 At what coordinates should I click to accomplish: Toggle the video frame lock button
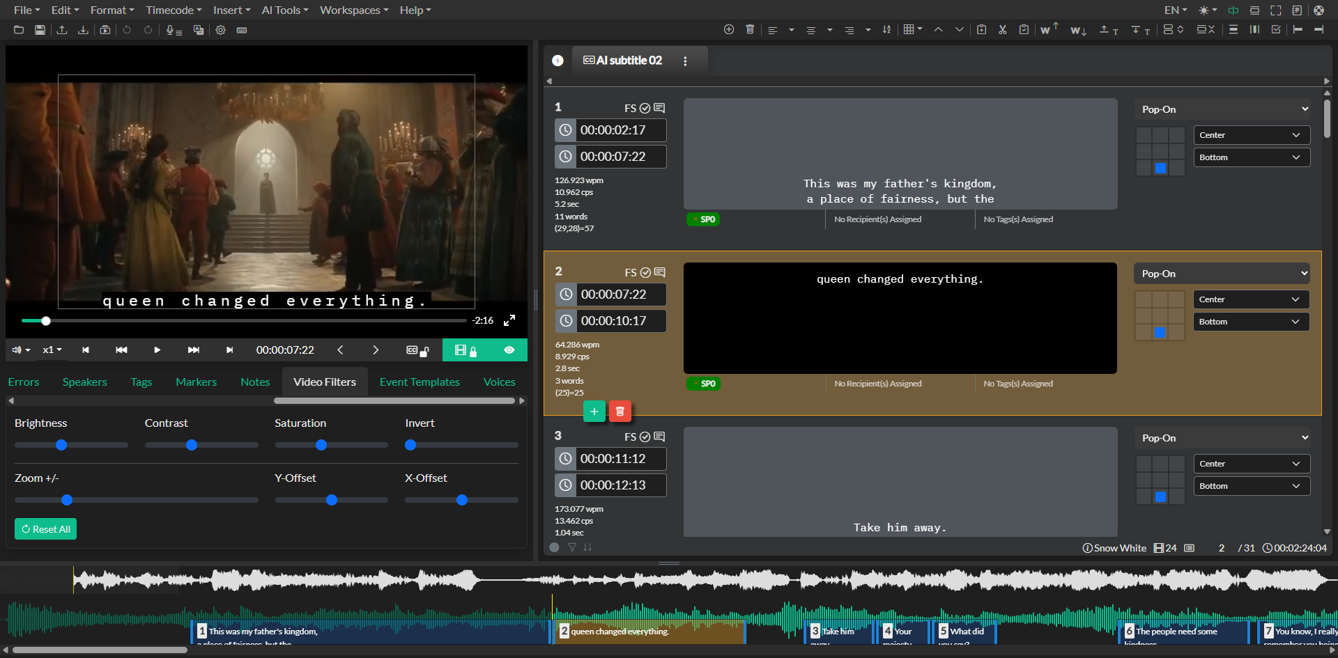(466, 350)
